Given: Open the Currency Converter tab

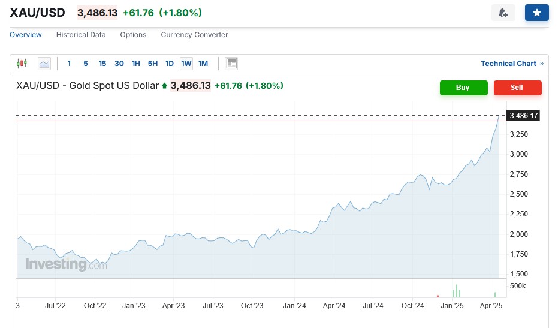Looking at the screenshot, I should (x=194, y=35).
